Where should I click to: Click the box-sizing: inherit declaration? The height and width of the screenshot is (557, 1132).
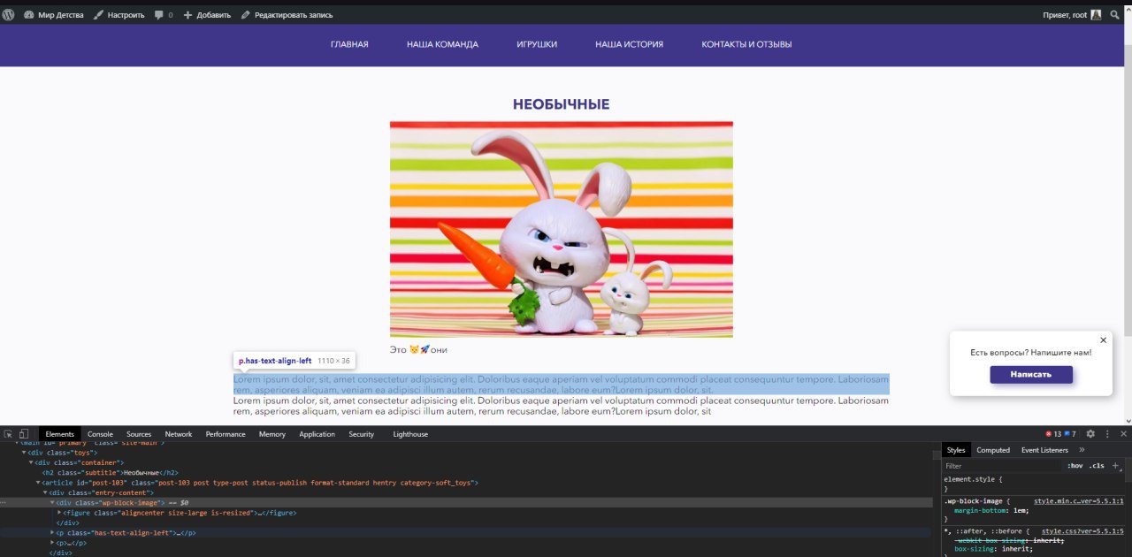point(992,549)
